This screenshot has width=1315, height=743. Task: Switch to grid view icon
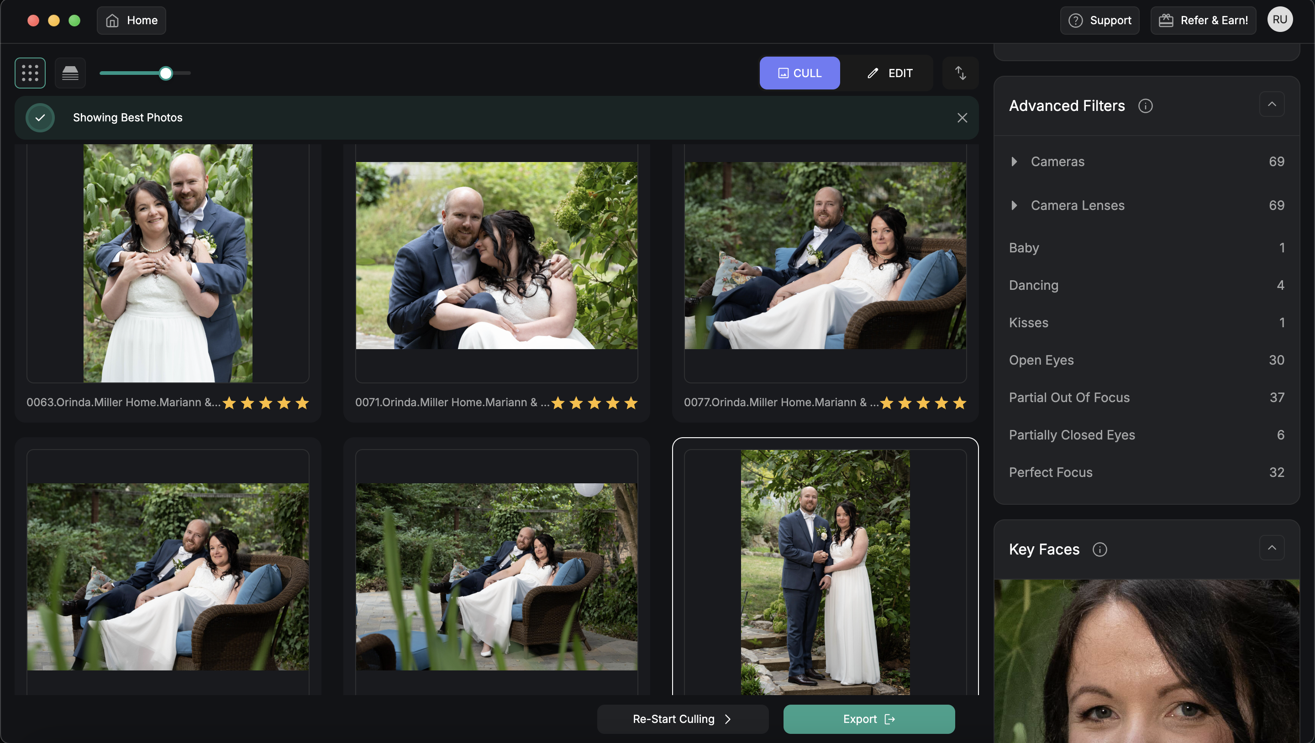pyautogui.click(x=30, y=73)
